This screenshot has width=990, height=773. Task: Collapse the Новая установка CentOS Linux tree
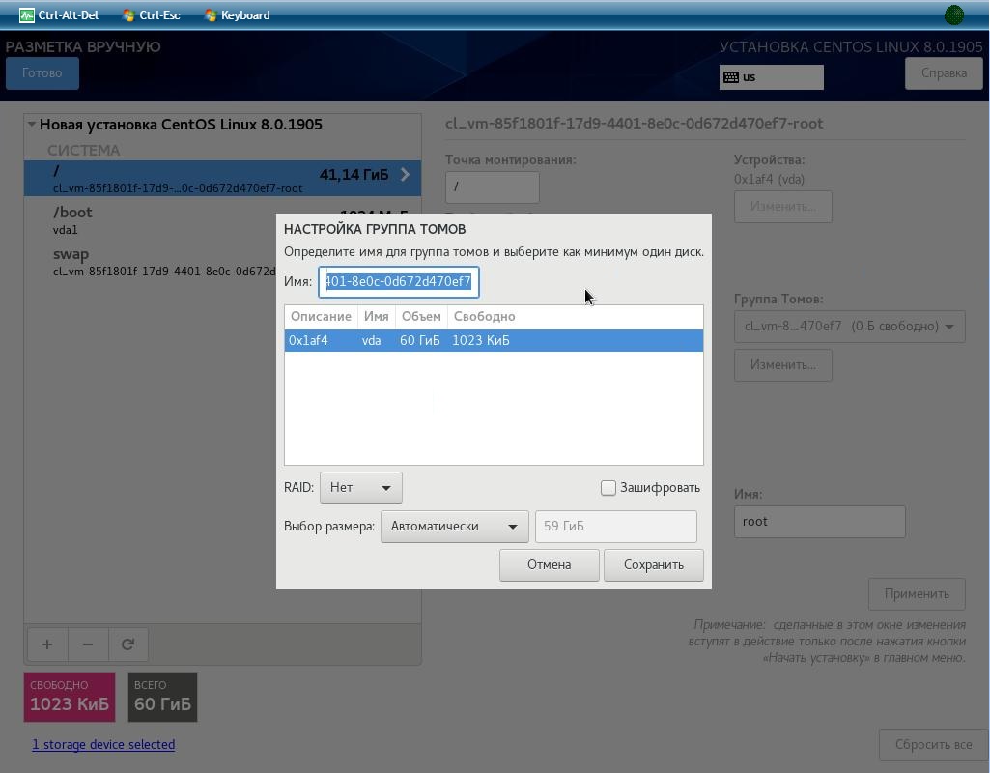[31, 125]
